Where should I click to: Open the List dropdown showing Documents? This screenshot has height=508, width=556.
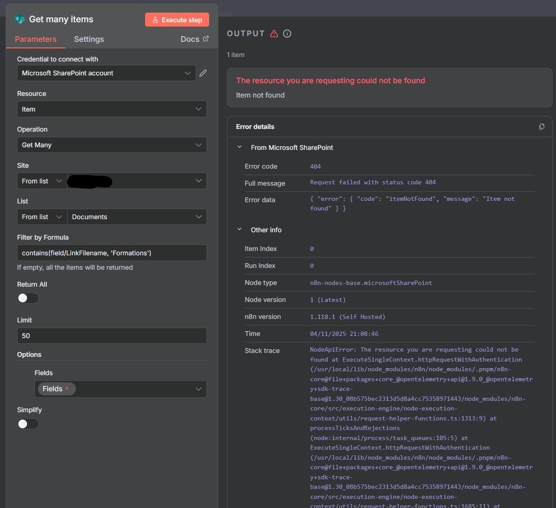pos(136,217)
